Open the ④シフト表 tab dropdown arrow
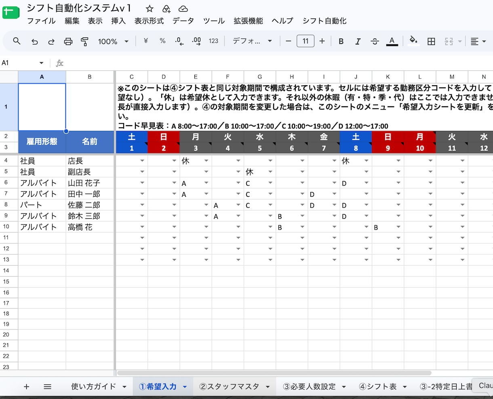493x399 pixels. pyautogui.click(x=405, y=387)
